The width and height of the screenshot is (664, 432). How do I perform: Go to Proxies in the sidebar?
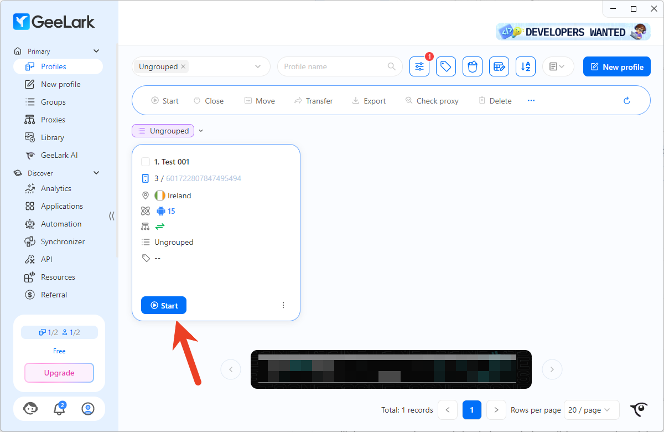point(53,120)
